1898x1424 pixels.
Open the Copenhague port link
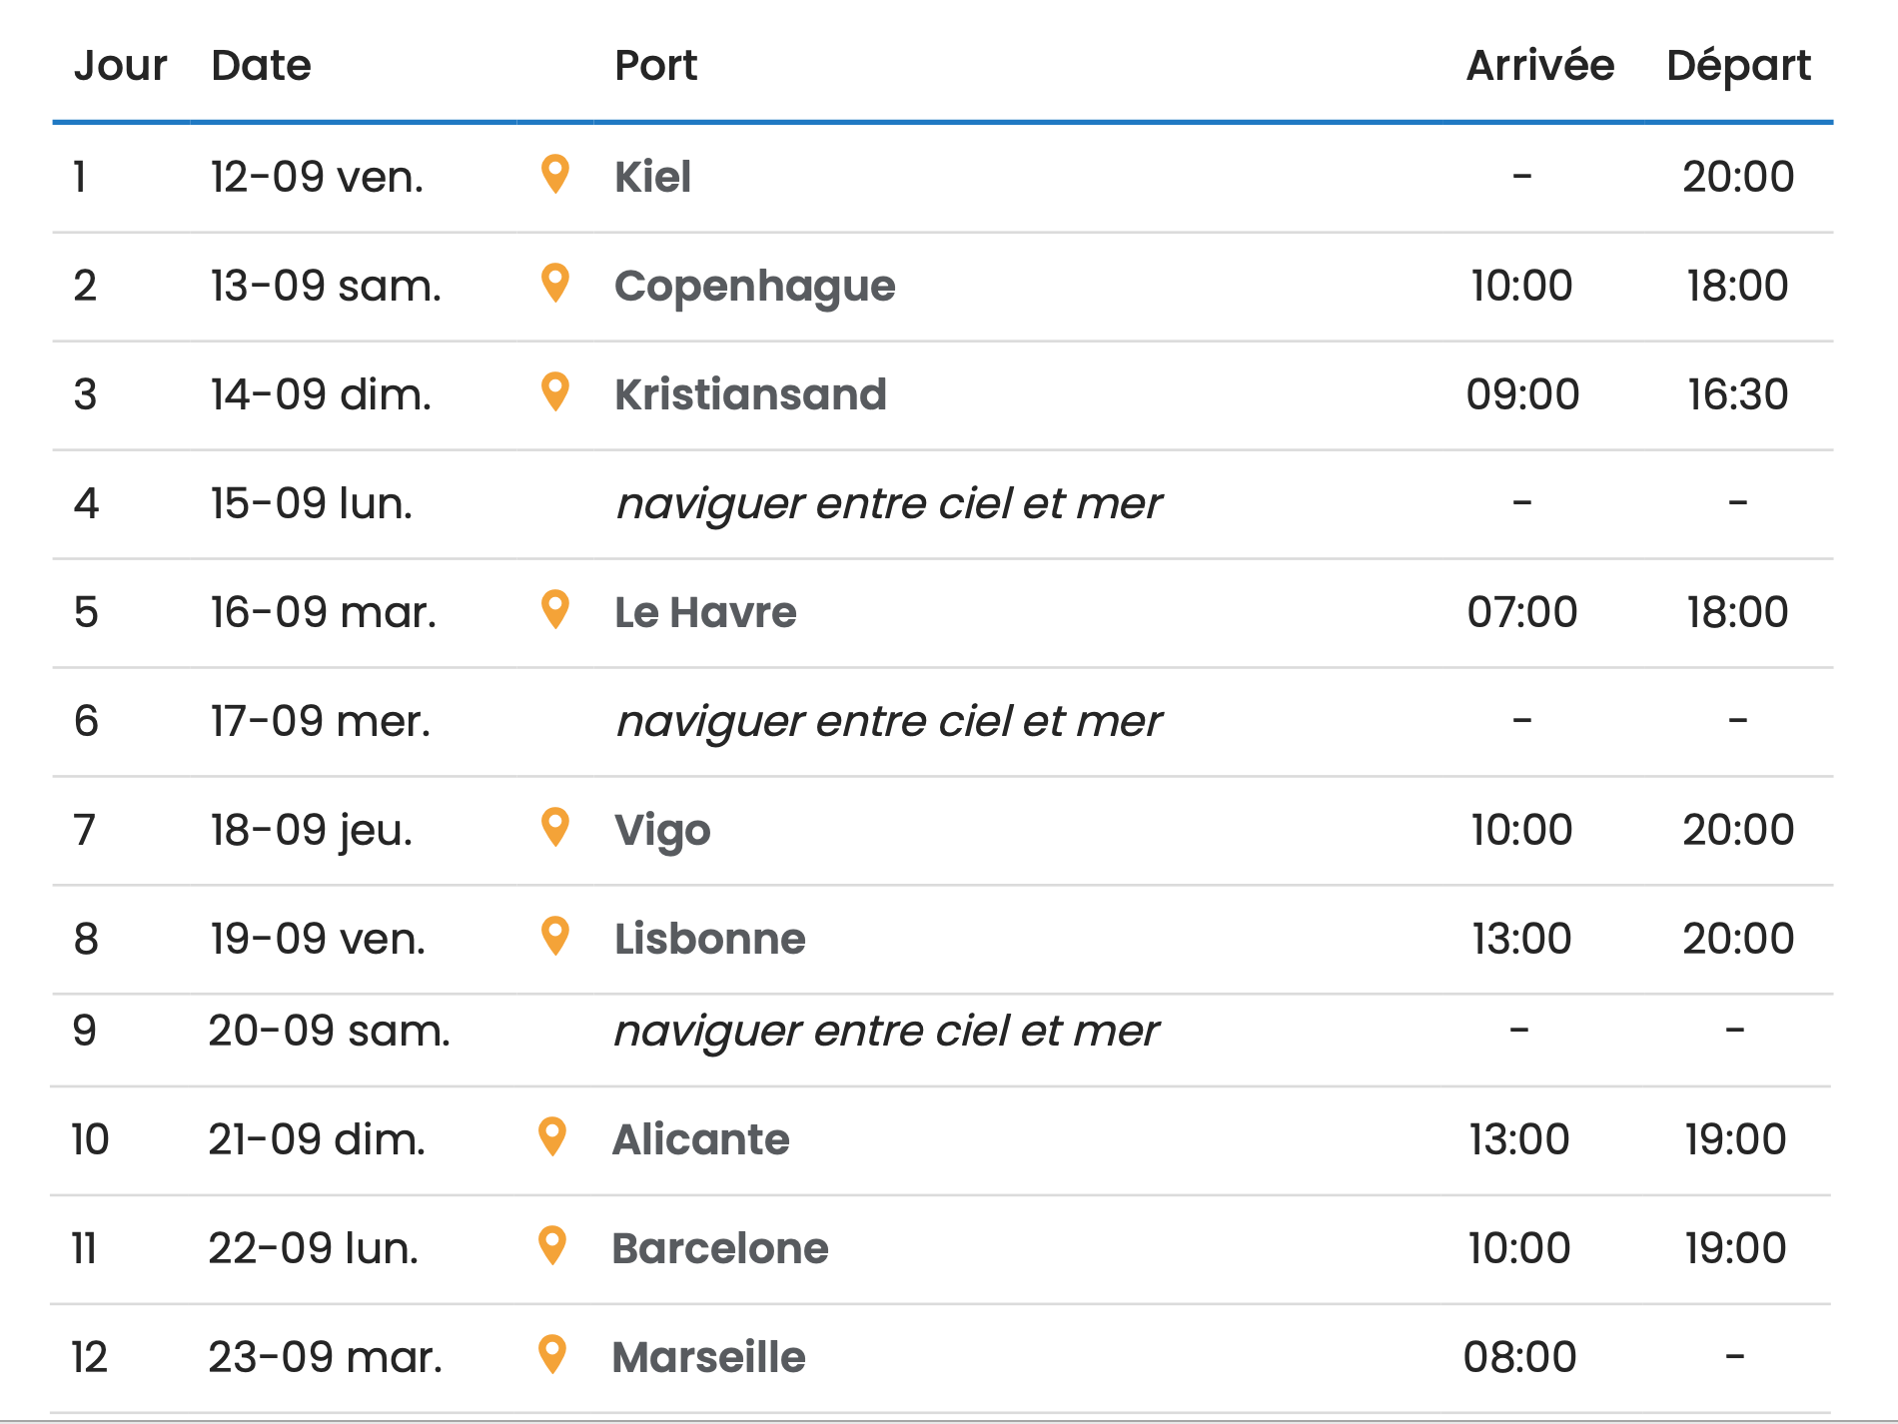tap(754, 286)
